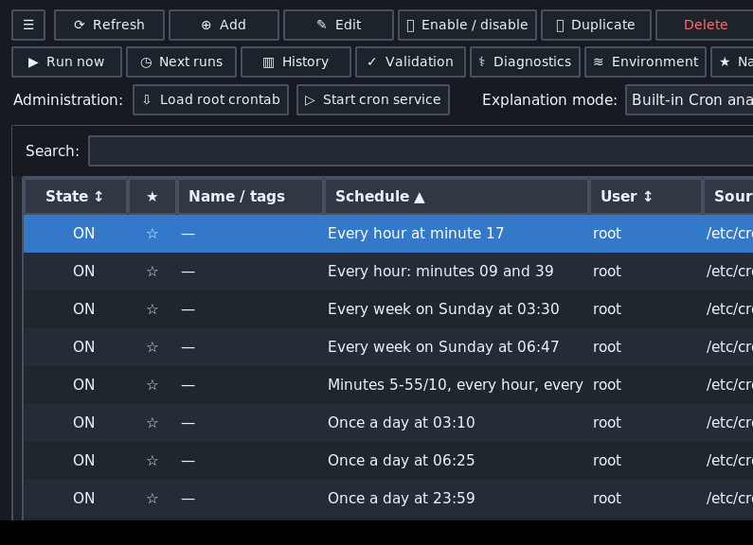753x545 pixels.
Task: Click the dash name of 'Once a day at 06:25'
Action: tap(188, 461)
